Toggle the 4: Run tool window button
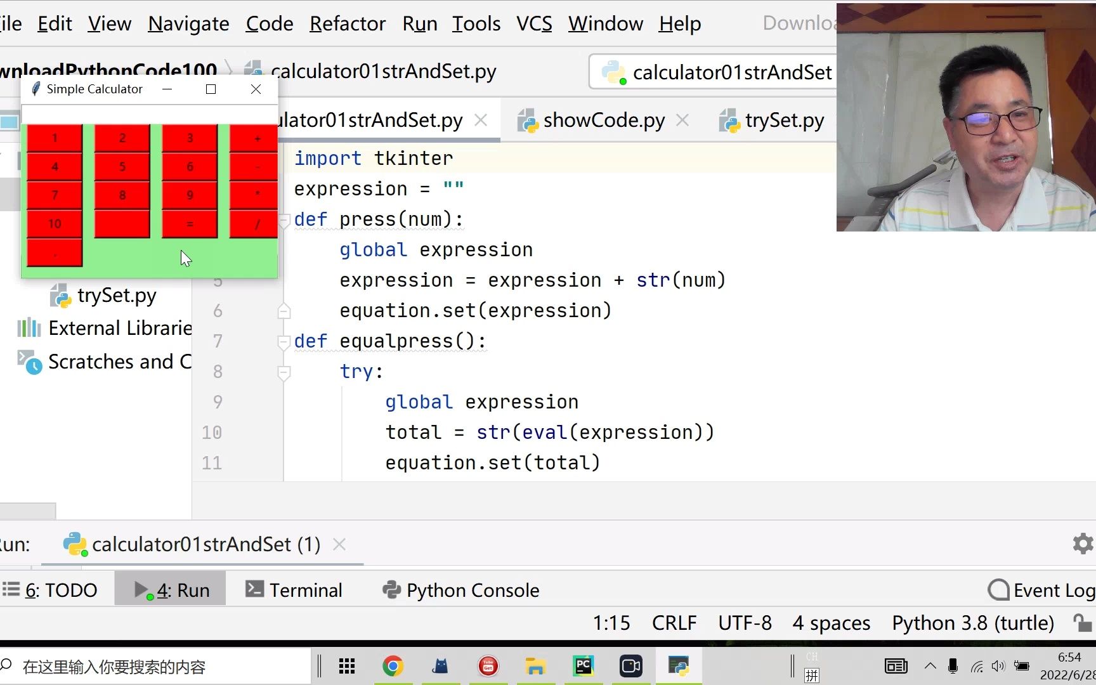 point(171,590)
